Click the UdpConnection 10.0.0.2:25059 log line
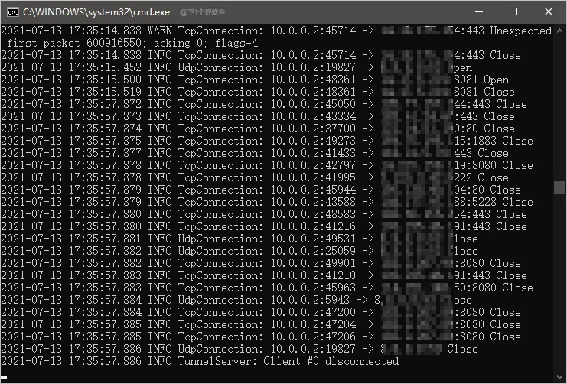Viewport: 567px width, 384px height. (x=240, y=251)
